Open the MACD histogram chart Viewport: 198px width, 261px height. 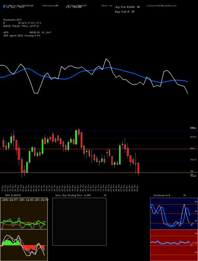point(24,245)
